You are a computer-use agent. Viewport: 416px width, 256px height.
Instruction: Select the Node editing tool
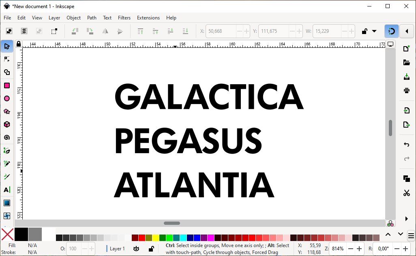[x=7, y=60]
